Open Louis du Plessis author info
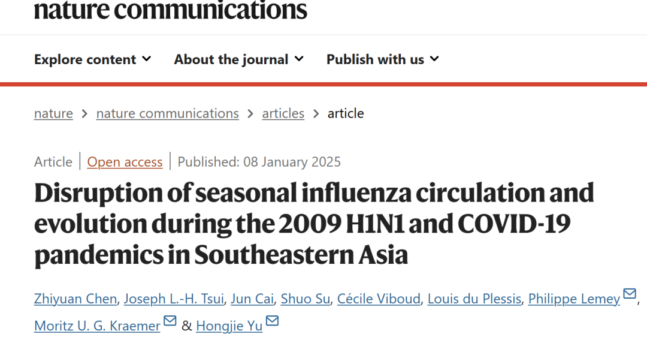This screenshot has width=647, height=346. pyautogui.click(x=474, y=299)
